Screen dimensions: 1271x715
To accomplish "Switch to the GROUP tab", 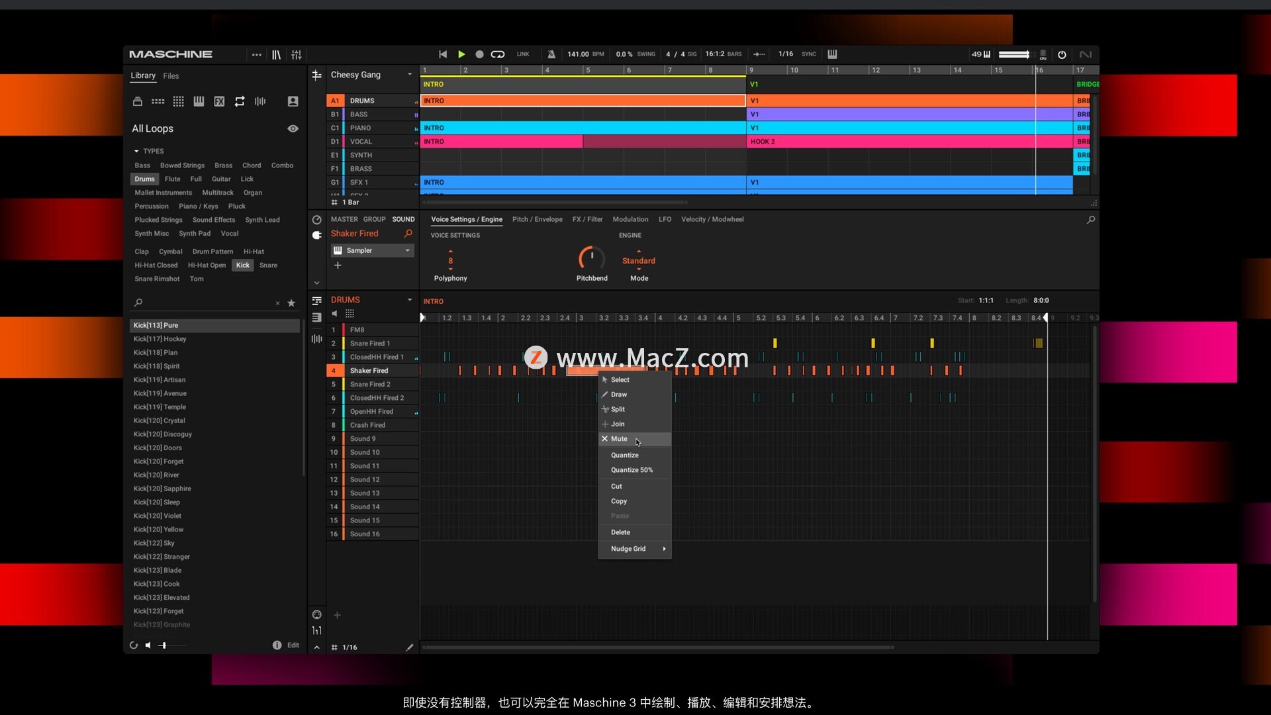I will tap(374, 220).
